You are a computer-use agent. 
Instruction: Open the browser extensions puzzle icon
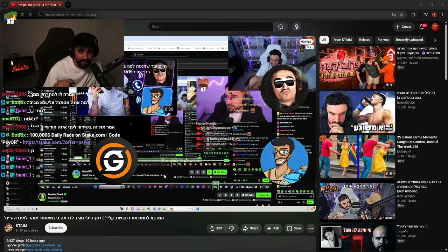(x=413, y=15)
